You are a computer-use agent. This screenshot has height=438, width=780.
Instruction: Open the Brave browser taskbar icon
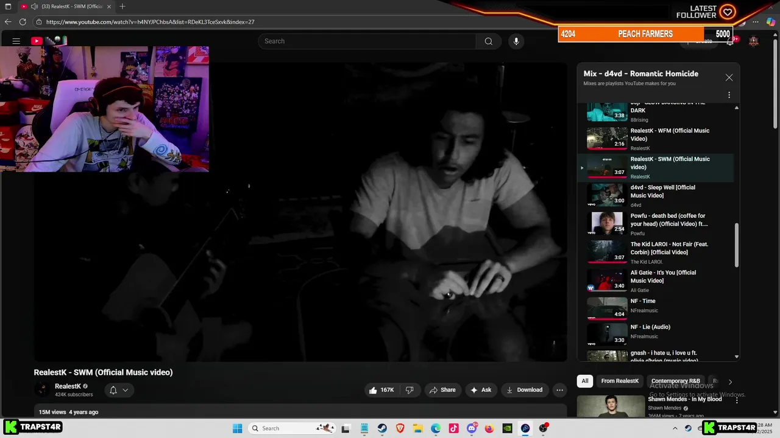pyautogui.click(x=400, y=428)
